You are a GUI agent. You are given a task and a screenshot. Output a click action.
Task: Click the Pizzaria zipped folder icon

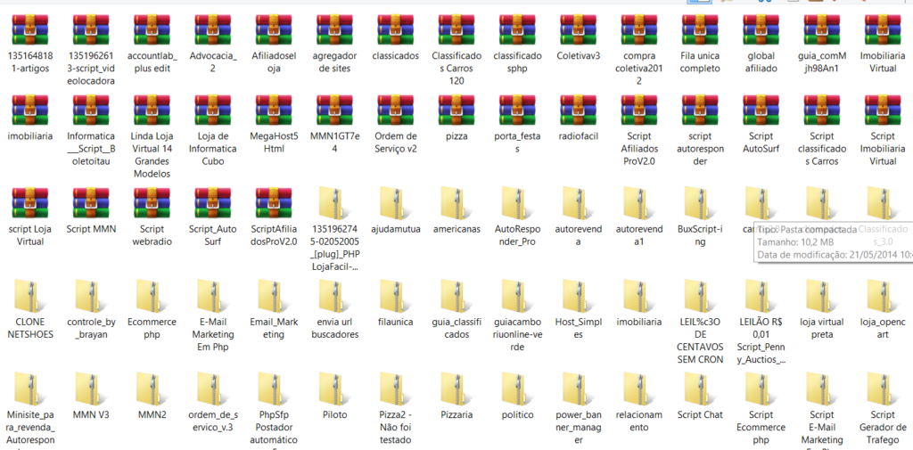click(x=456, y=389)
